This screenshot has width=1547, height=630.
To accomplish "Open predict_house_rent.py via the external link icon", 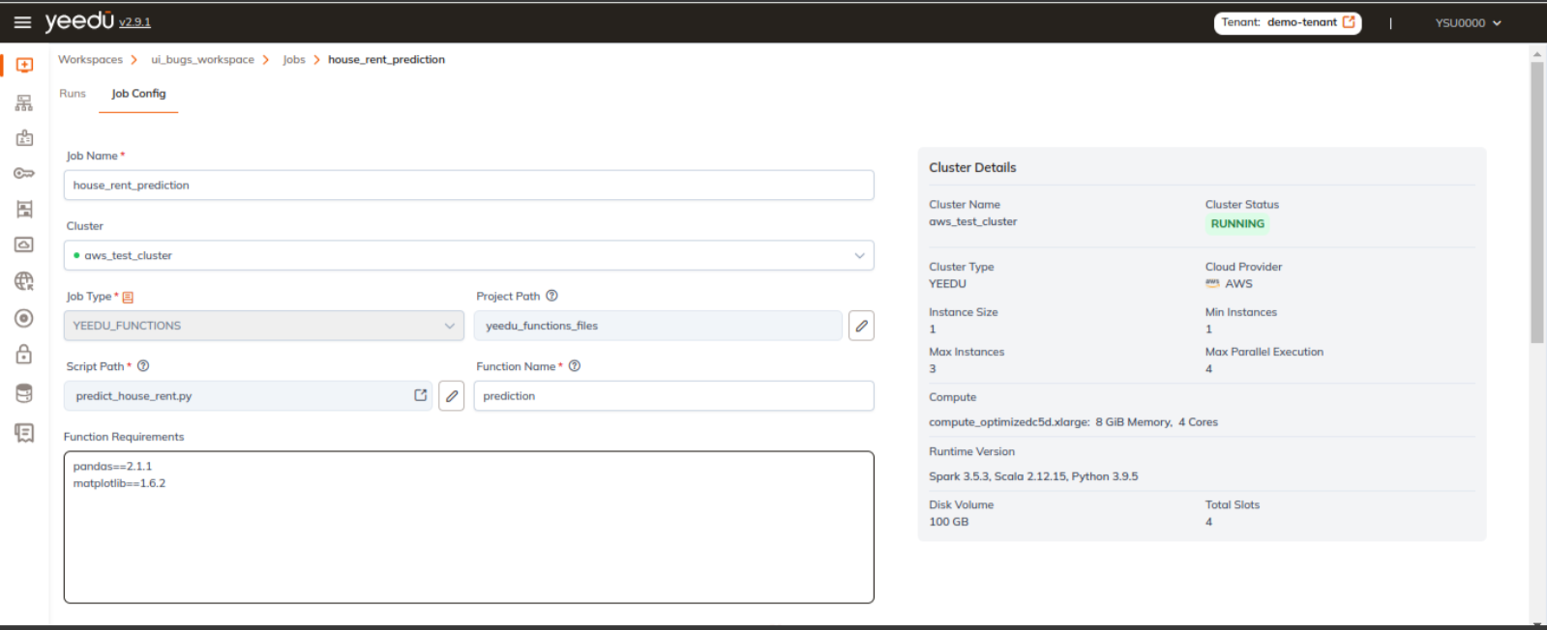I will click(421, 395).
